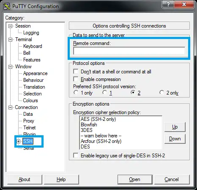This screenshot has width=197, height=190.
Task: Click the Remote command input field
Action: 129,51
